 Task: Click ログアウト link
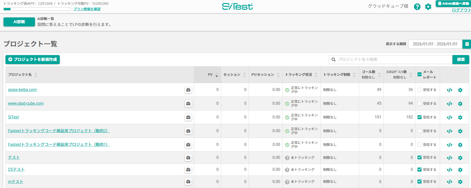[461, 10]
